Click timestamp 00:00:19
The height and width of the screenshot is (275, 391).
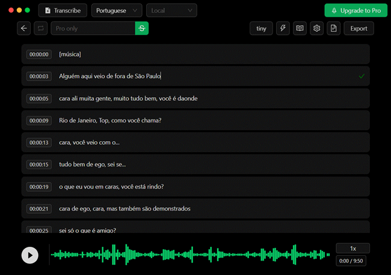[39, 187]
